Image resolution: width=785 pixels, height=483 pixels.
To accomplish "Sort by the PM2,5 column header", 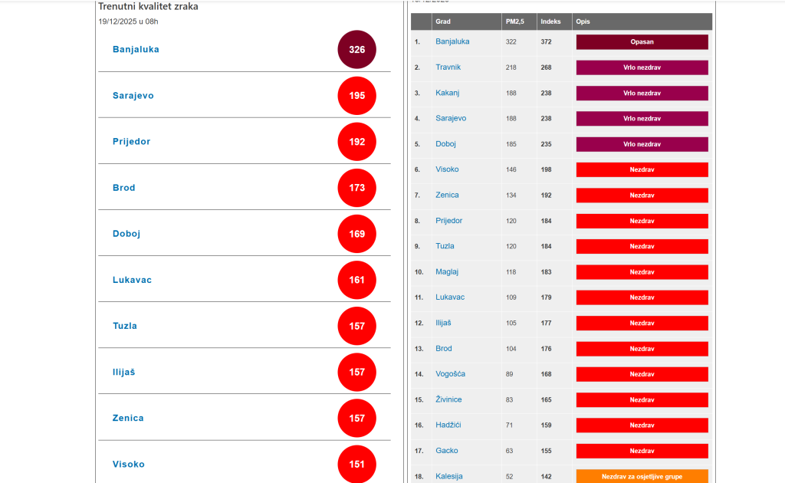I will 514,21.
